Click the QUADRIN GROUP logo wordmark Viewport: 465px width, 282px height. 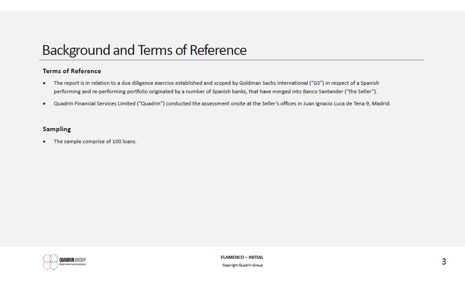(73, 260)
